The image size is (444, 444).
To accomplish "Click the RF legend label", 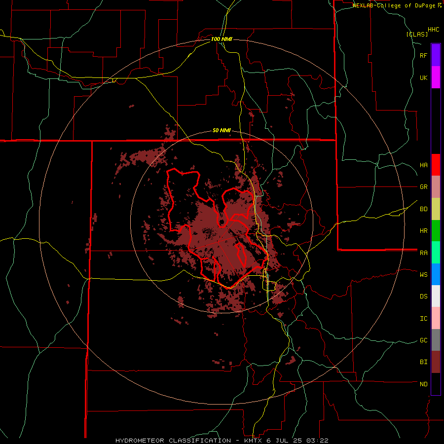I will (x=423, y=56).
